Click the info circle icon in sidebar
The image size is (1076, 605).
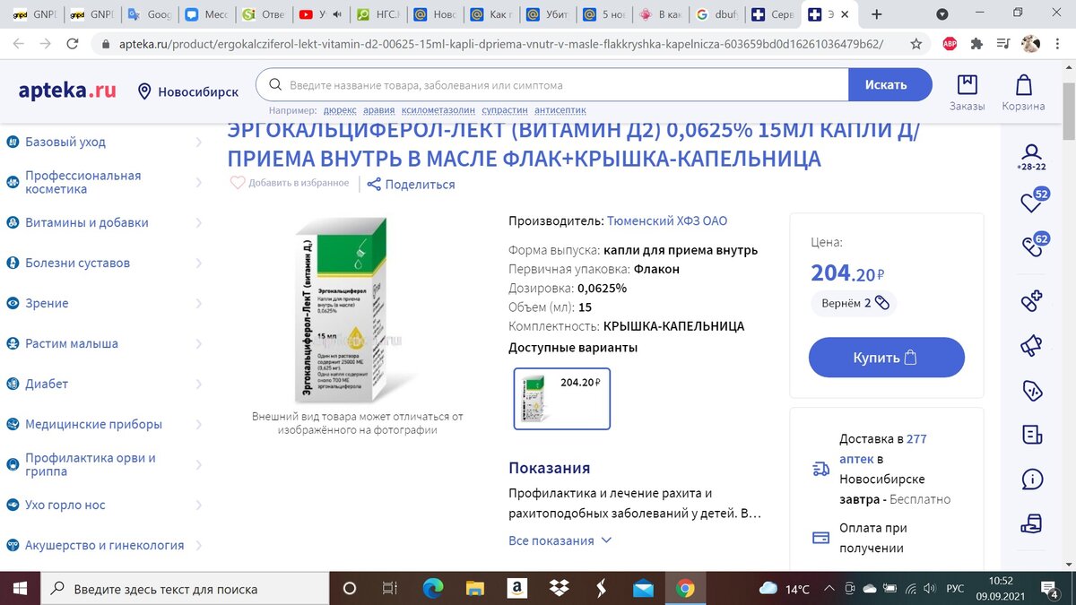coord(1031,479)
